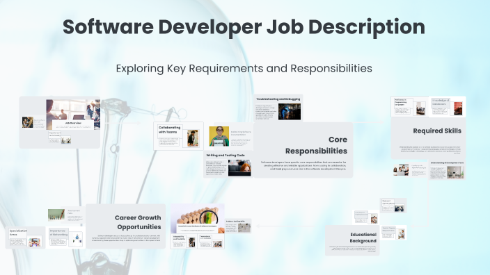Open the slide with the woman on a yellow background
490x275 pixels.
[x=231, y=137]
